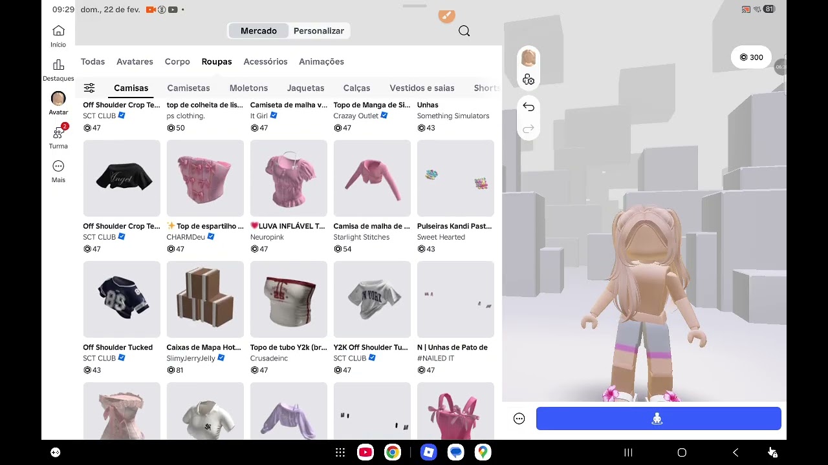Viewport: 828px width, 465px height.
Task: Open Destaques chart icon in sidebar
Action: click(x=58, y=65)
